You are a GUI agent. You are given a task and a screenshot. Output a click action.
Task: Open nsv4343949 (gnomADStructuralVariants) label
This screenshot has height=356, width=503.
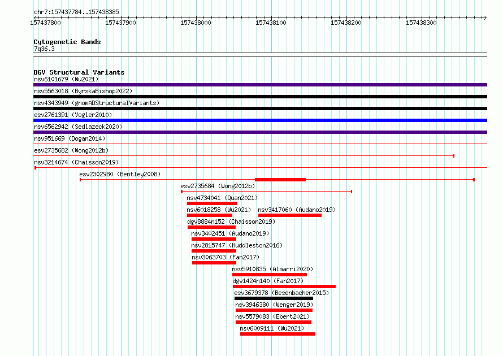click(x=97, y=103)
